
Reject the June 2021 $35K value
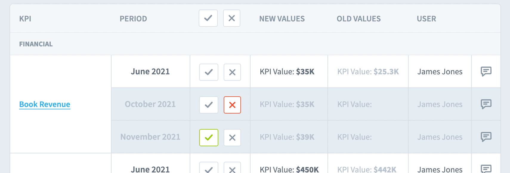pos(232,72)
